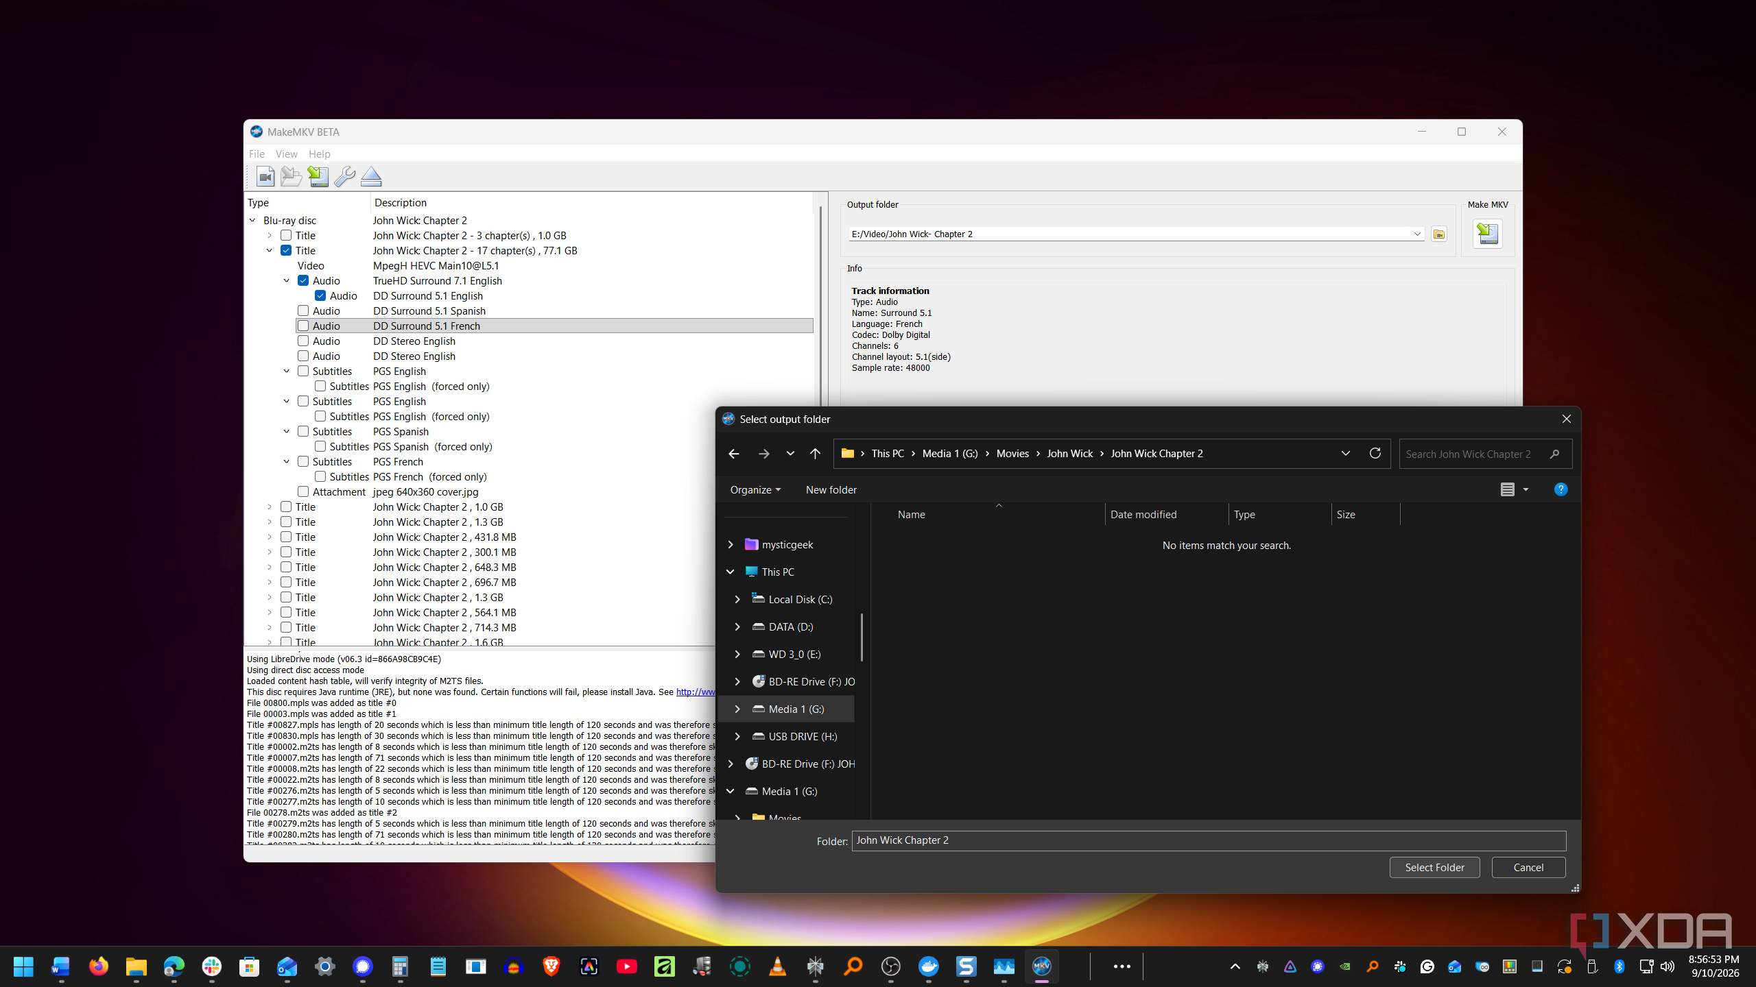
Task: Open Brave browser from the taskbar
Action: (x=551, y=966)
